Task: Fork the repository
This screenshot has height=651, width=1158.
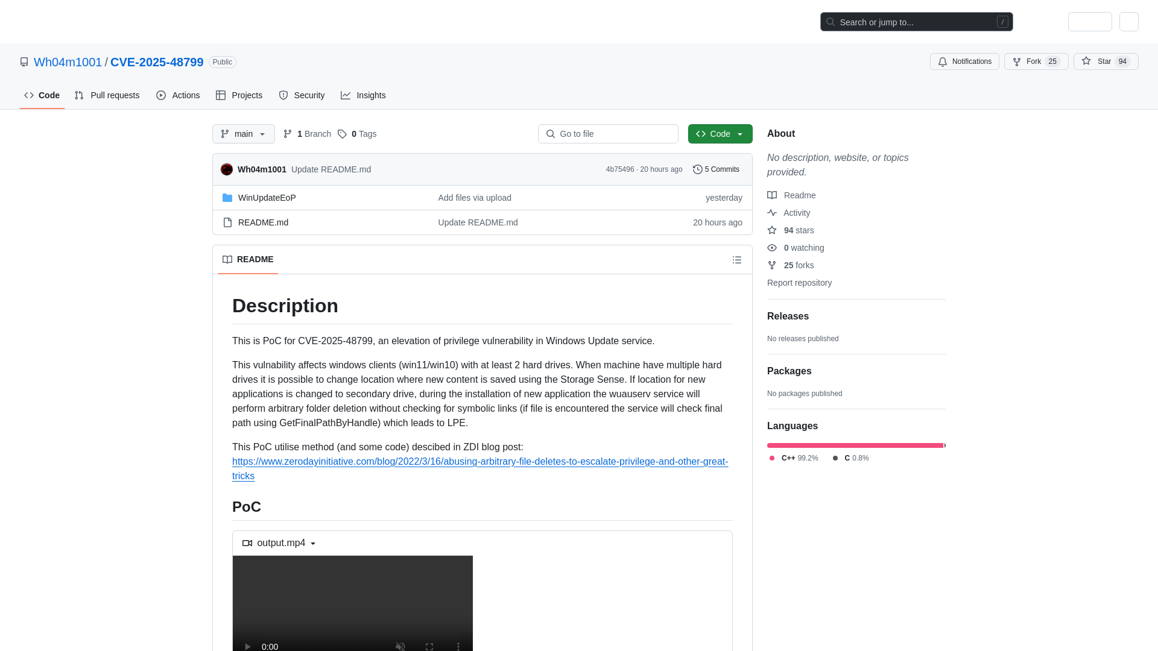Action: (1036, 61)
